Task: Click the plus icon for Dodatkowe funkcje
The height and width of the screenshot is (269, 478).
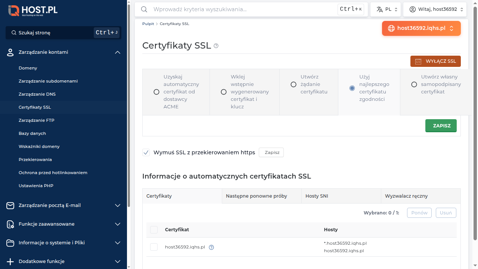Action: 10,262
